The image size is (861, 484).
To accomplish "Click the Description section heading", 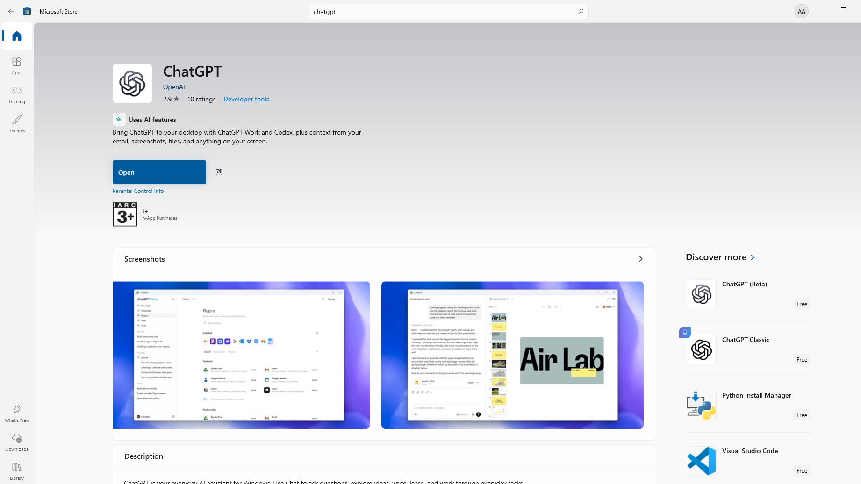I will (x=143, y=456).
